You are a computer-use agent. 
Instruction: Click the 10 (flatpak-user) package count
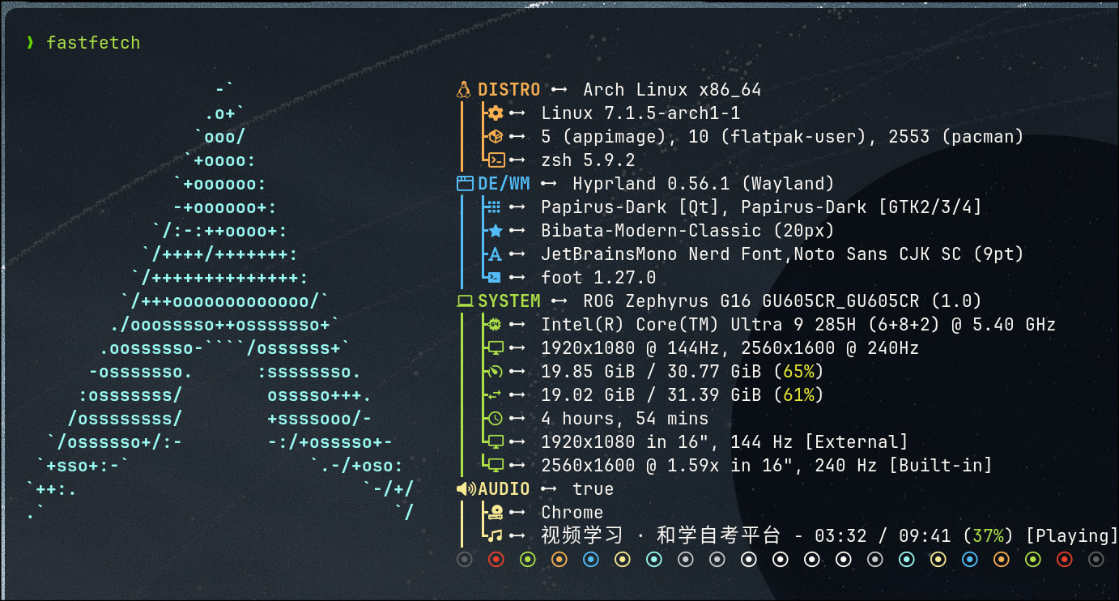[777, 137]
